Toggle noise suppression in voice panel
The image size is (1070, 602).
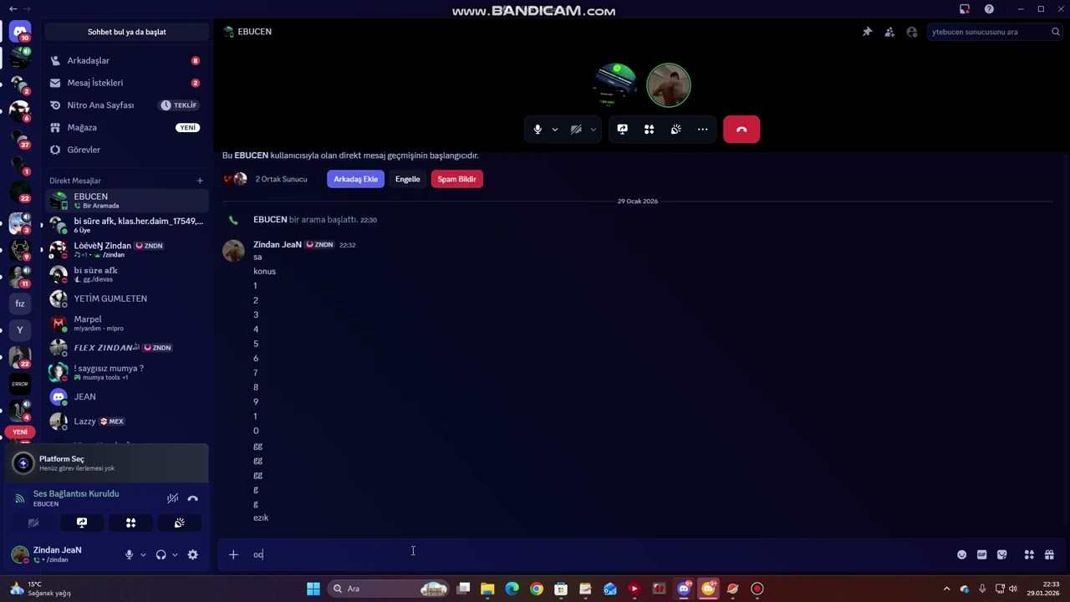click(x=172, y=498)
